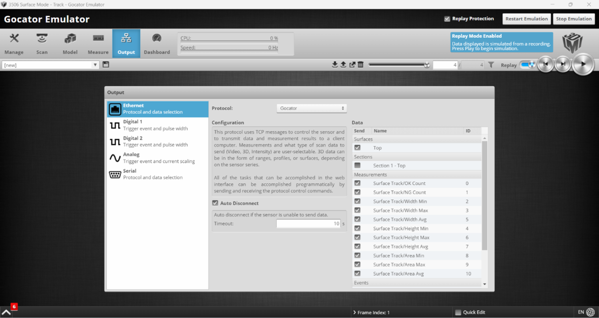Toggle send for Surface Track/OK Count
The image size is (599, 318).
[358, 183]
